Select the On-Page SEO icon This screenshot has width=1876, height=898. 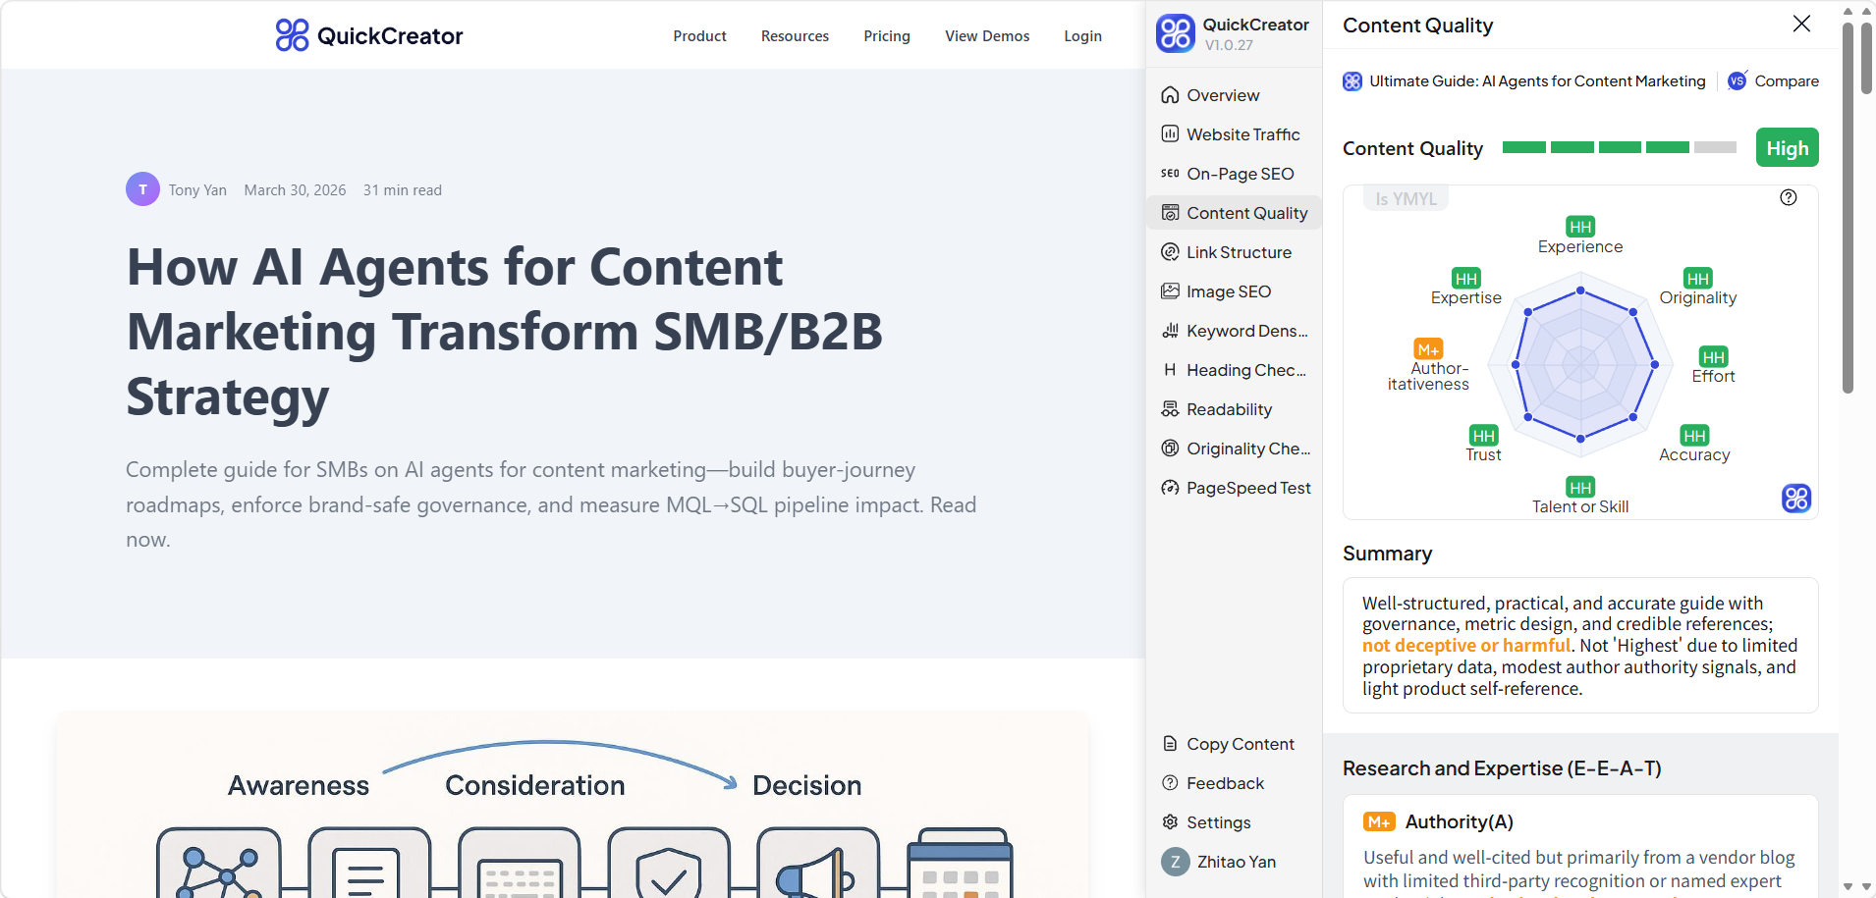tap(1170, 174)
